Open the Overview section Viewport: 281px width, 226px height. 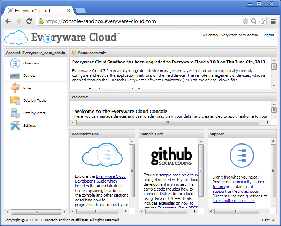click(36, 63)
